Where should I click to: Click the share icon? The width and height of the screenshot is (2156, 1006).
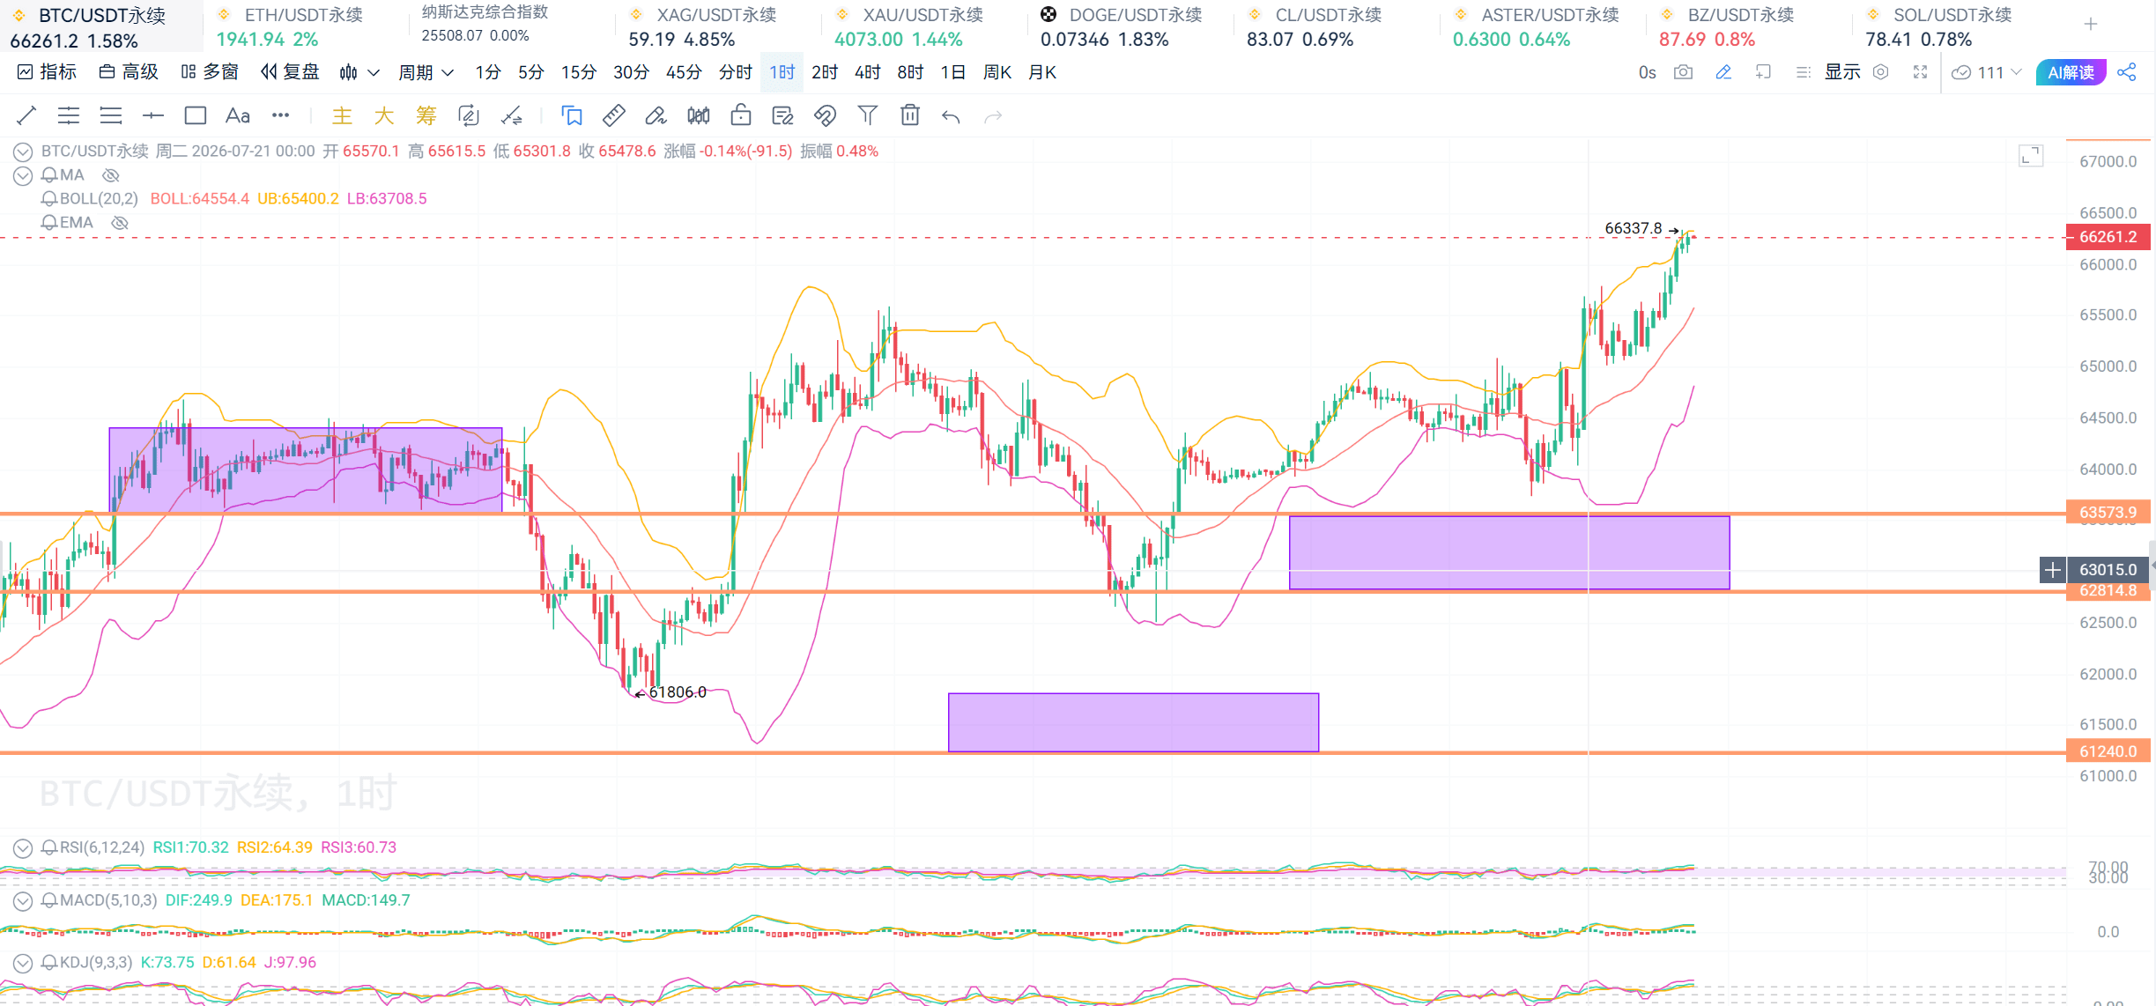(x=2127, y=72)
